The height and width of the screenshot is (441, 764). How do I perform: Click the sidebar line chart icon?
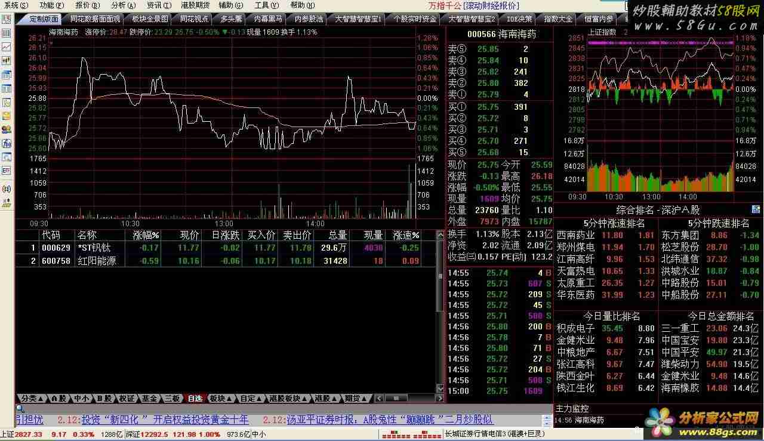(x=7, y=47)
